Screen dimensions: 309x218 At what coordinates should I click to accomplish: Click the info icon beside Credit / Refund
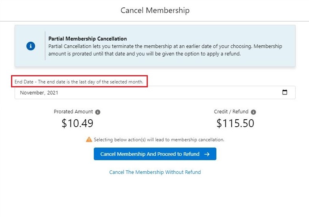[253, 112]
